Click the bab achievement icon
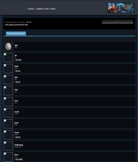138x162 pixels. (8, 69)
